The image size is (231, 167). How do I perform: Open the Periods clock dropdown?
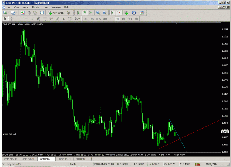click(135, 13)
